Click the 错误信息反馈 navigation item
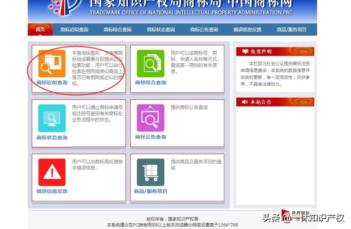The width and height of the screenshot is (351, 229). (x=247, y=30)
